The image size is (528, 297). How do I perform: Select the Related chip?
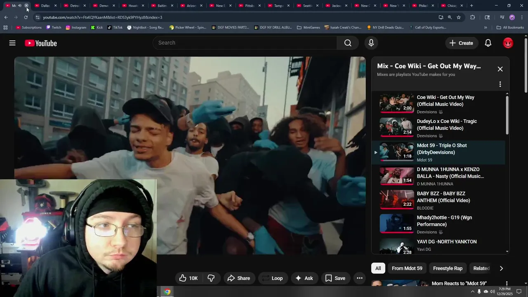point(481,268)
